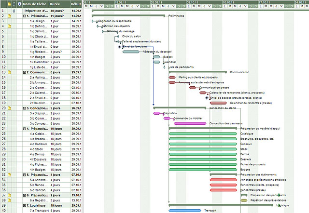Select the Communication summary bar

tap(197, 72)
